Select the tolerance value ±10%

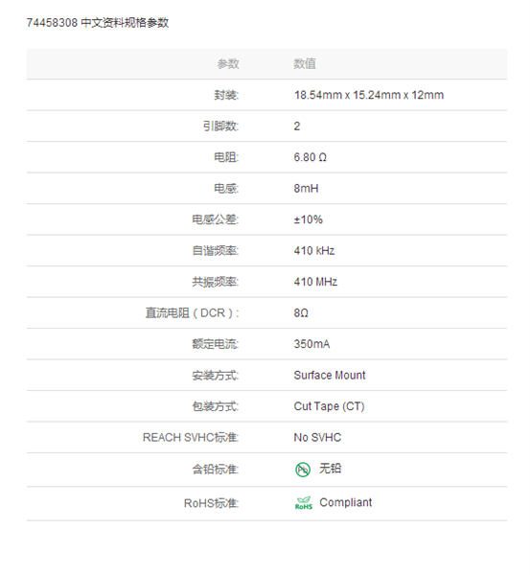(x=308, y=219)
